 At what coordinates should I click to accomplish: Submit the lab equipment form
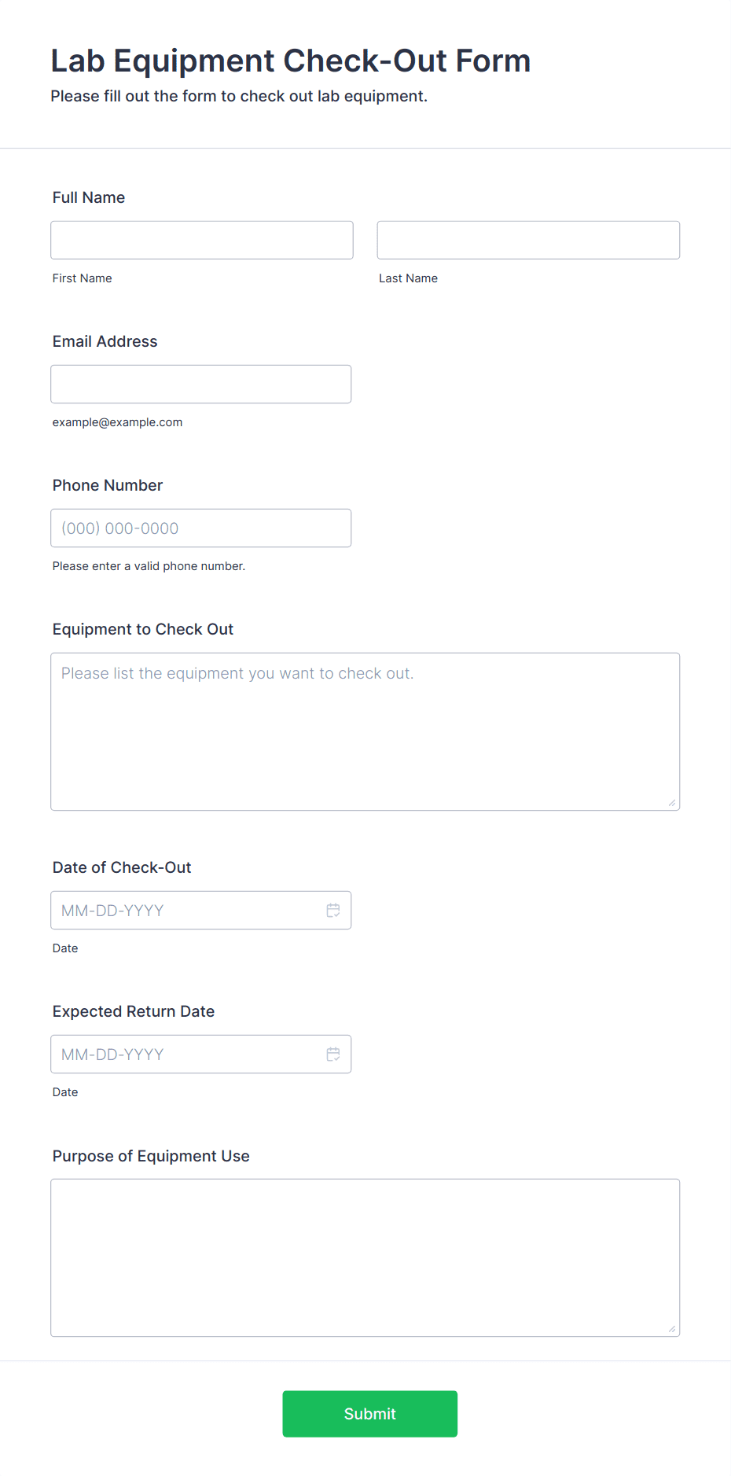pyautogui.click(x=370, y=1414)
